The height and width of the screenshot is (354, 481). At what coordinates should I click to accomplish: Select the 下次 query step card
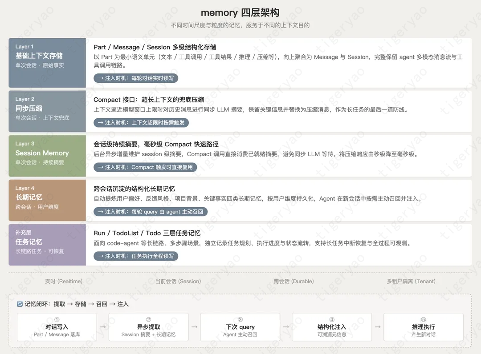click(x=240, y=327)
